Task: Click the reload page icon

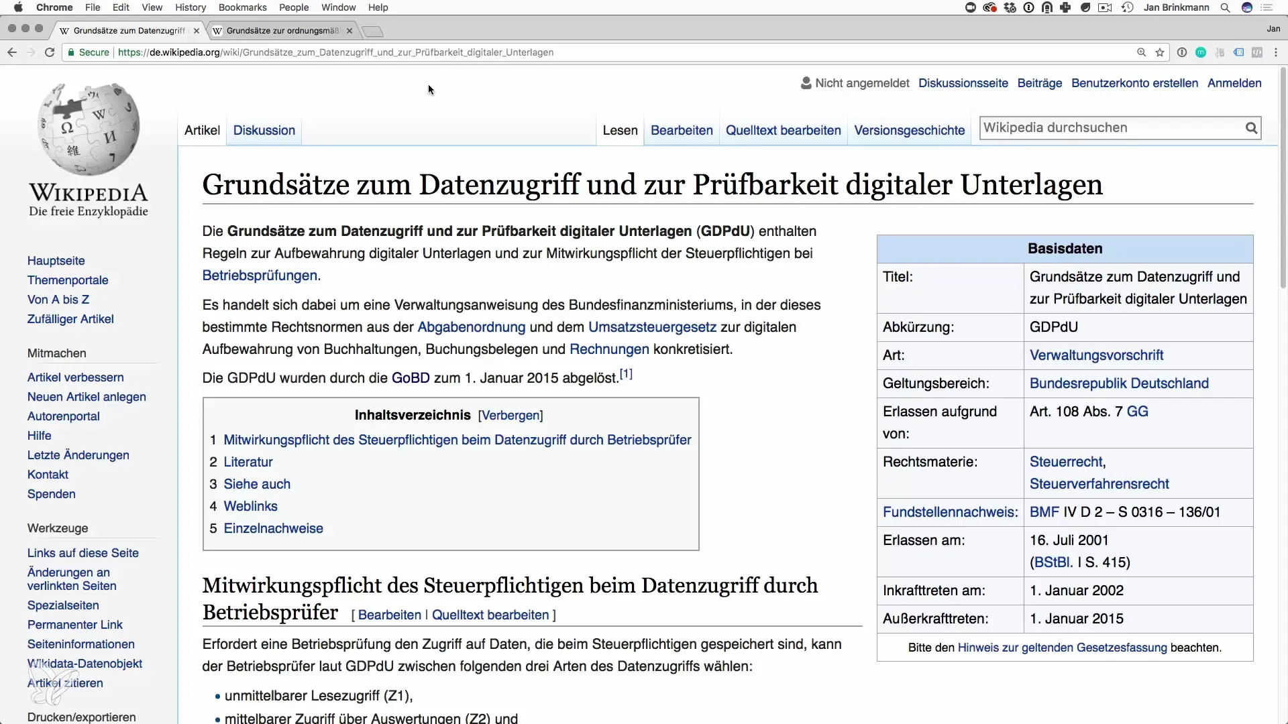Action: click(x=50, y=52)
